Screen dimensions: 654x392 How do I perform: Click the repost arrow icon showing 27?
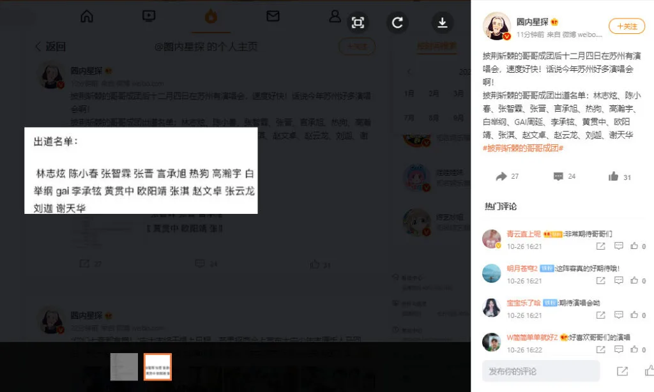click(502, 176)
